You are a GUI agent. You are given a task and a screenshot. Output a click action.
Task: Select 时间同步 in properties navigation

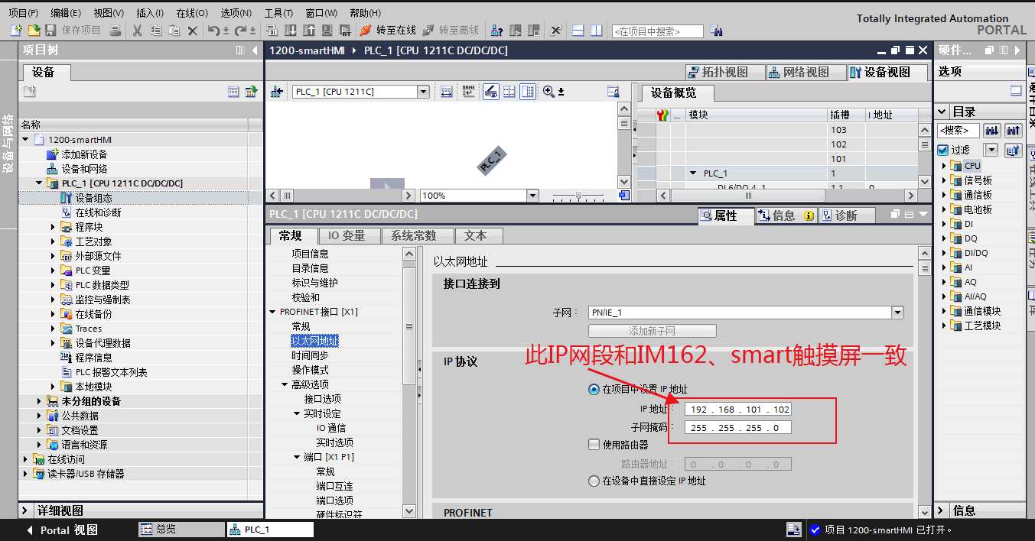click(x=310, y=355)
